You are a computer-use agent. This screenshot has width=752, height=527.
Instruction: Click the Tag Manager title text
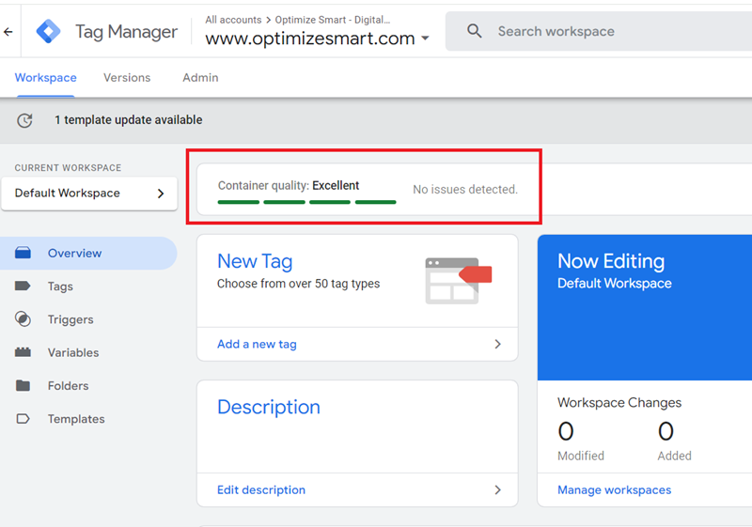pyautogui.click(x=126, y=32)
